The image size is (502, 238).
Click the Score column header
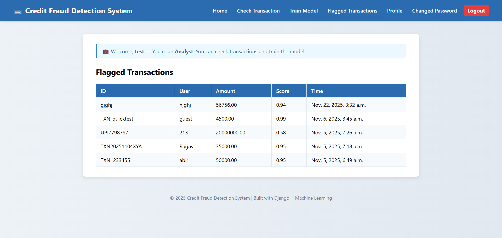click(283, 91)
